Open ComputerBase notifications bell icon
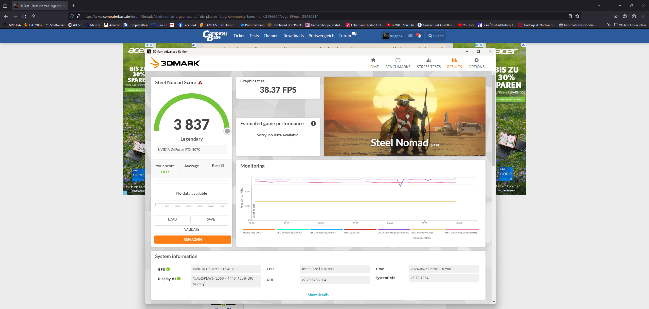The width and height of the screenshot is (649, 309). (419, 36)
